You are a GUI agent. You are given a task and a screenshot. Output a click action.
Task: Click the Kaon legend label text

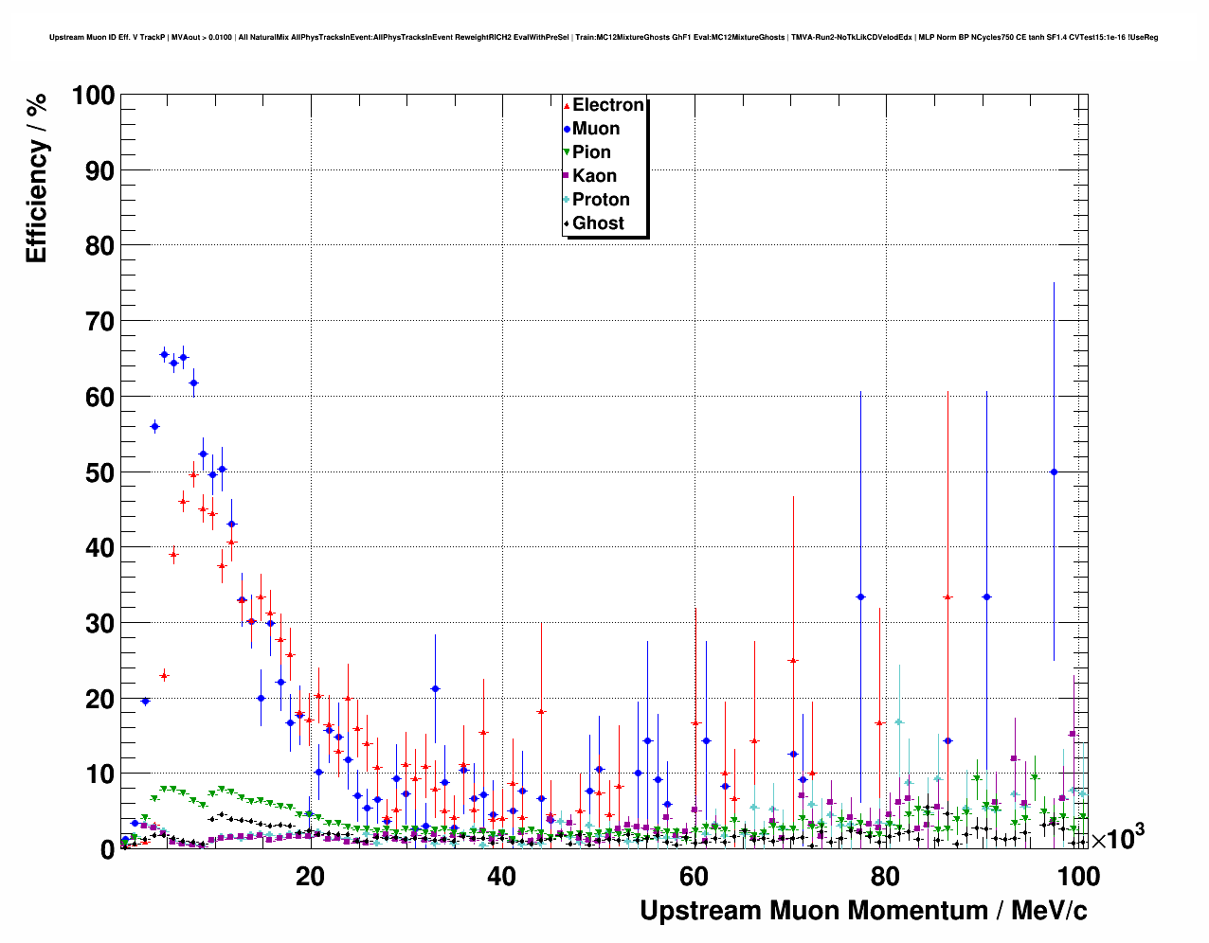(594, 176)
